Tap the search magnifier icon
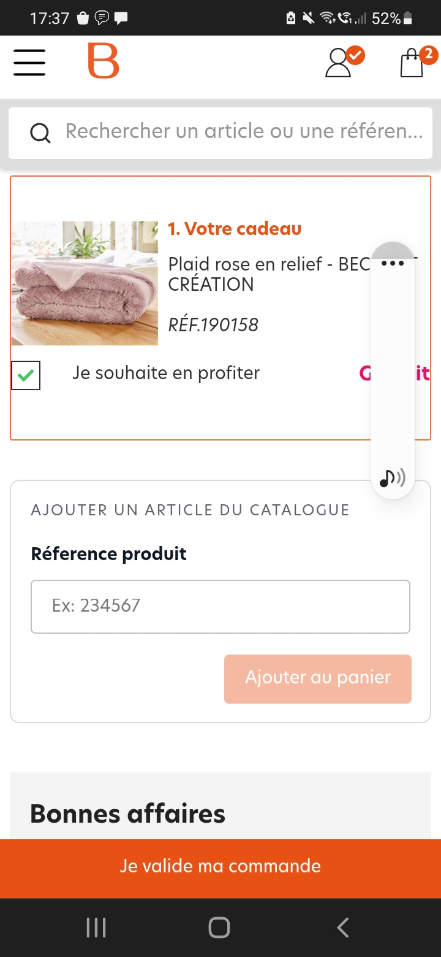Image resolution: width=441 pixels, height=957 pixels. (40, 133)
